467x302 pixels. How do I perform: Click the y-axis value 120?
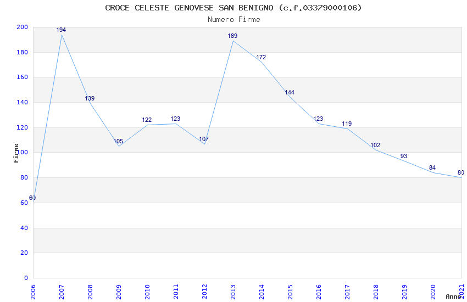(23, 127)
